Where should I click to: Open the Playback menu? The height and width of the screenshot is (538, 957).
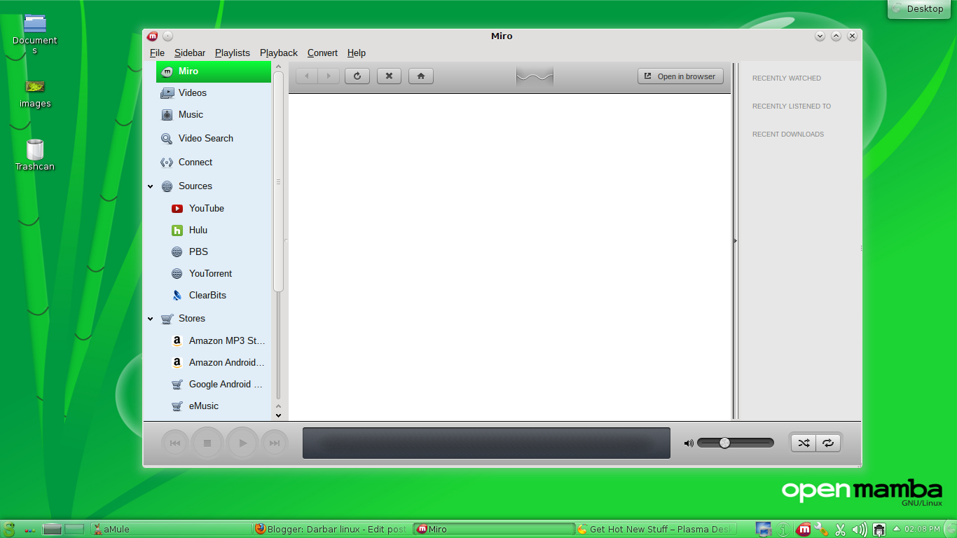(278, 53)
